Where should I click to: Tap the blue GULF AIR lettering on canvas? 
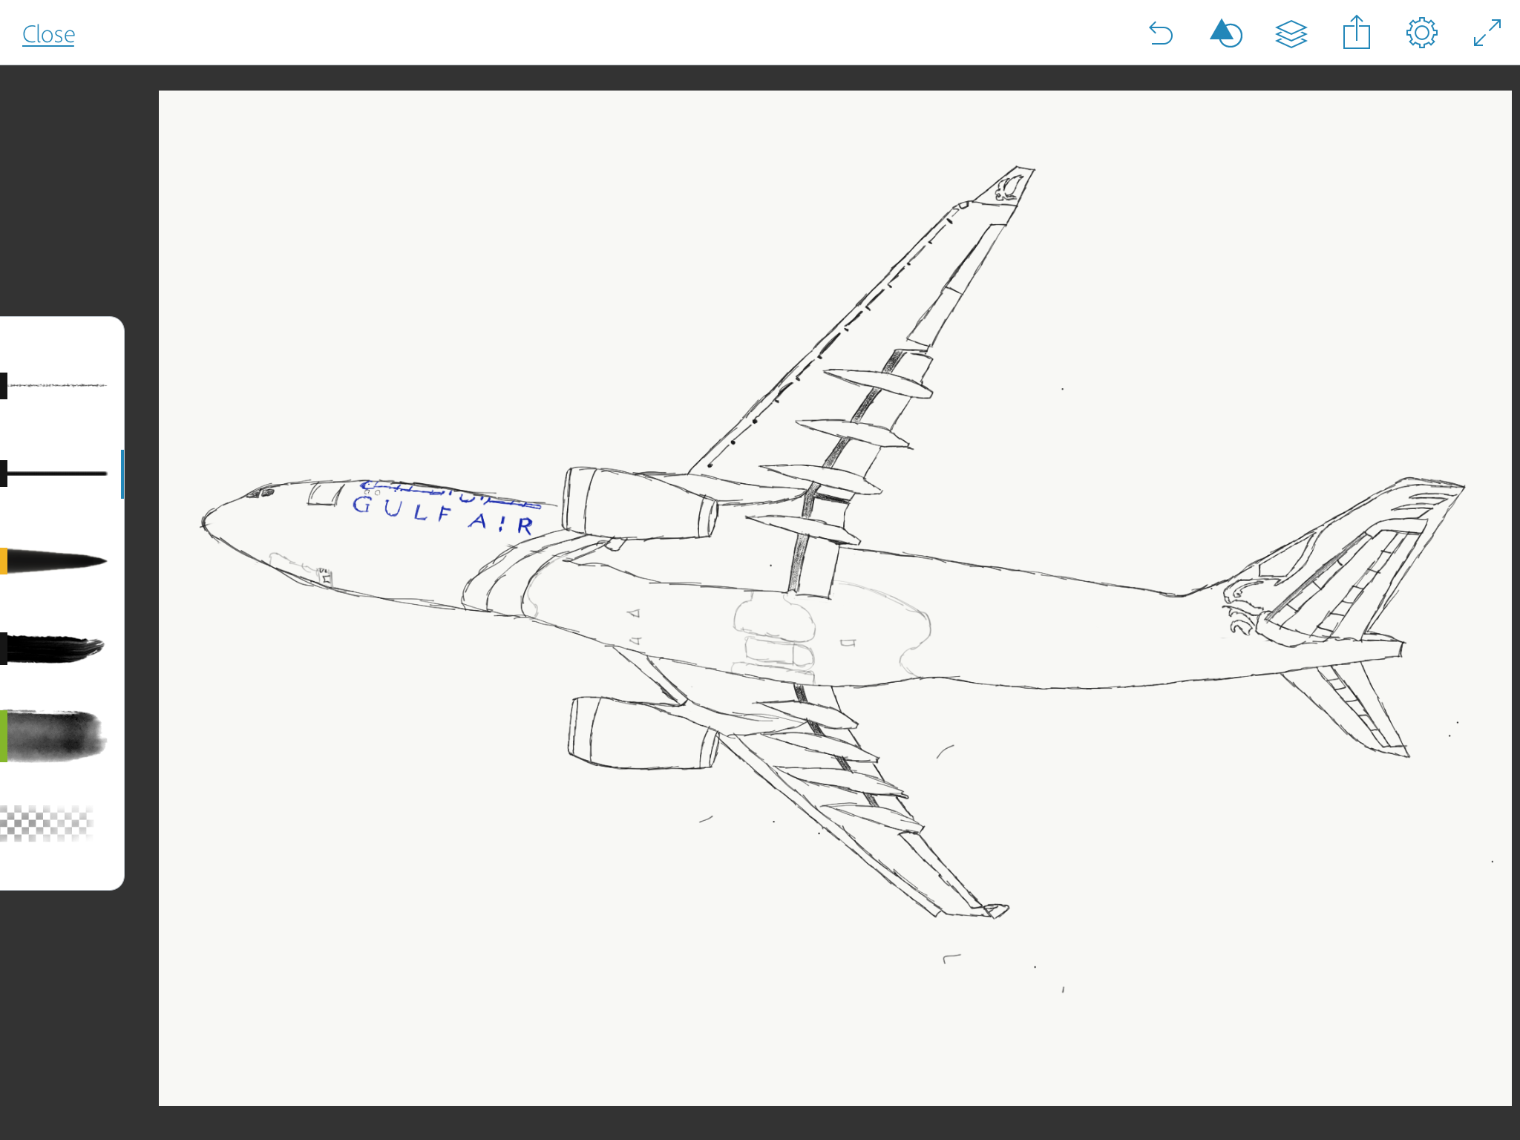point(442,512)
